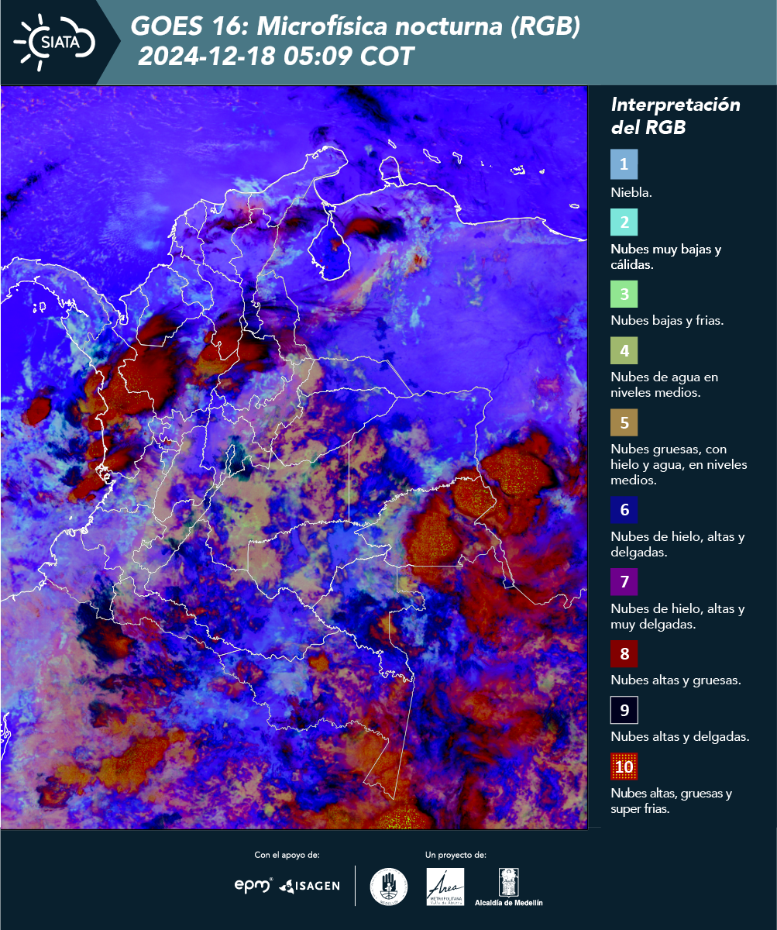Click the 'Interpretación del RGB' legend heading
777x930 pixels.
coord(676,116)
